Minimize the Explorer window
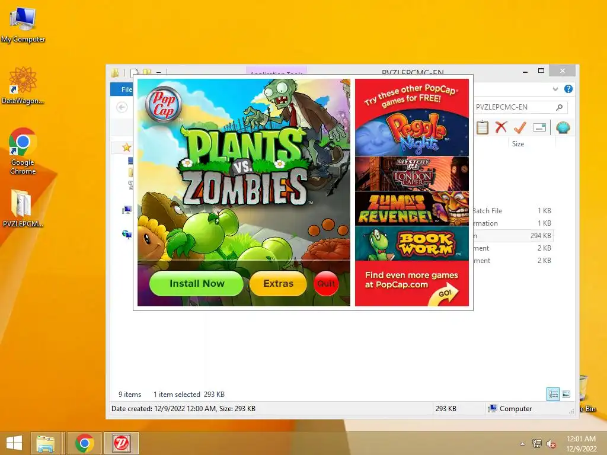Image resolution: width=607 pixels, height=455 pixels. click(x=525, y=72)
